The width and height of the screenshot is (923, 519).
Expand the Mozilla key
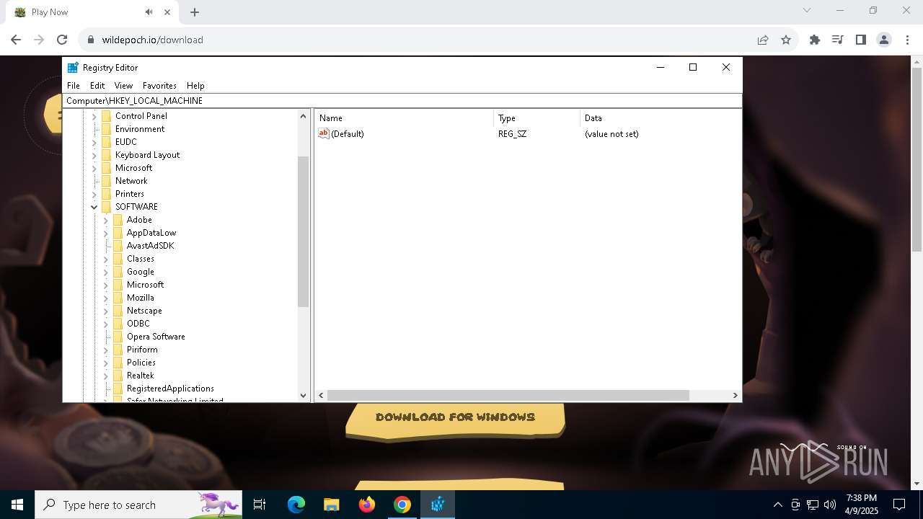point(105,298)
